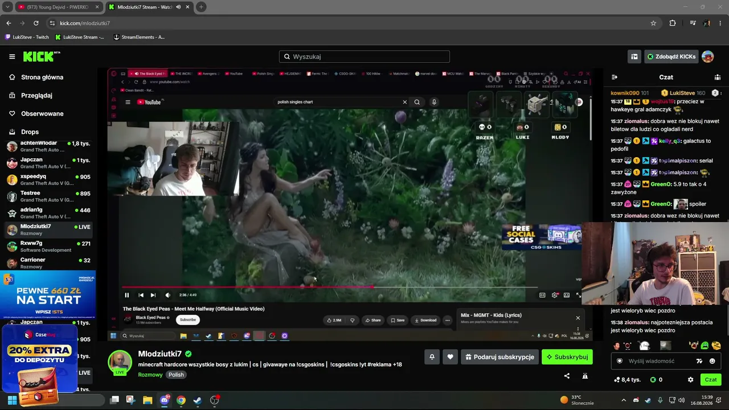Open the weather widget showing 33°C

(577, 400)
